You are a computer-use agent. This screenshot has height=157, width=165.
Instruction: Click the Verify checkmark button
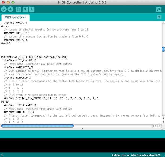(x=4, y=9)
